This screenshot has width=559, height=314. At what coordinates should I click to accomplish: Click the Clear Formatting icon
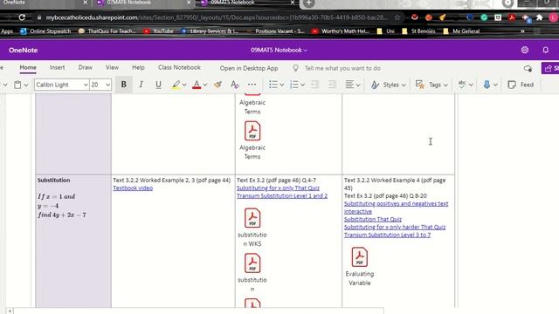[x=235, y=85]
